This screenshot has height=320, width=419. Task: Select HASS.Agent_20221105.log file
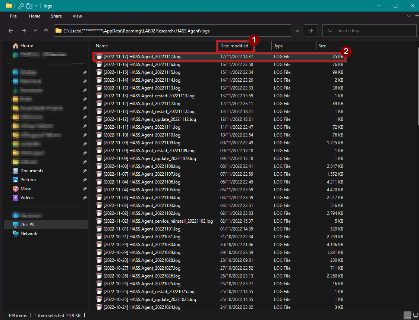[142, 190]
